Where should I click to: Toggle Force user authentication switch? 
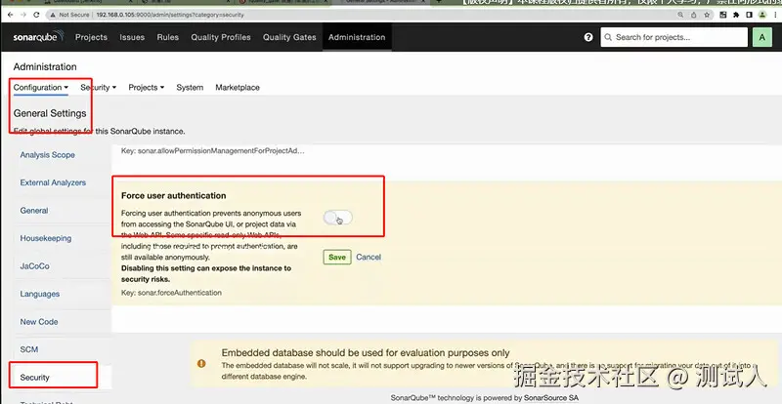coord(337,218)
